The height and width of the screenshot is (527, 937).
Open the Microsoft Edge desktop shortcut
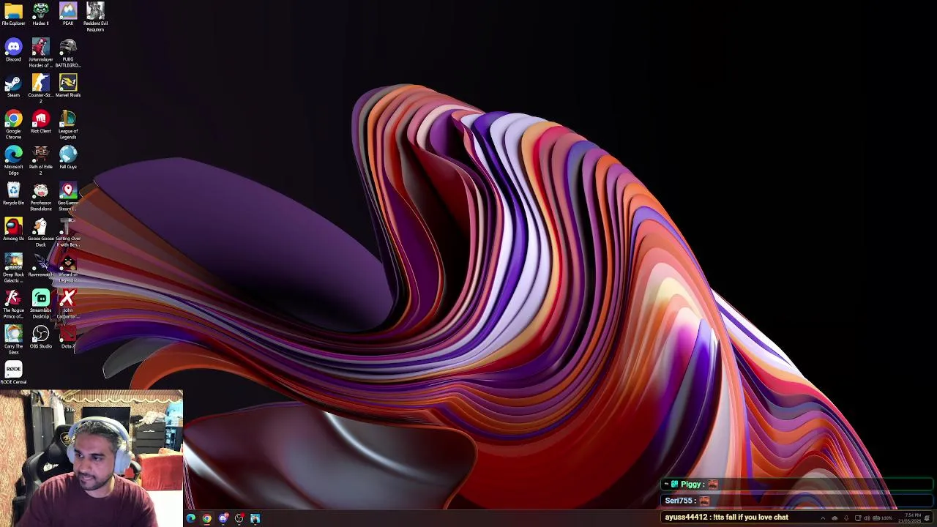[x=13, y=160]
